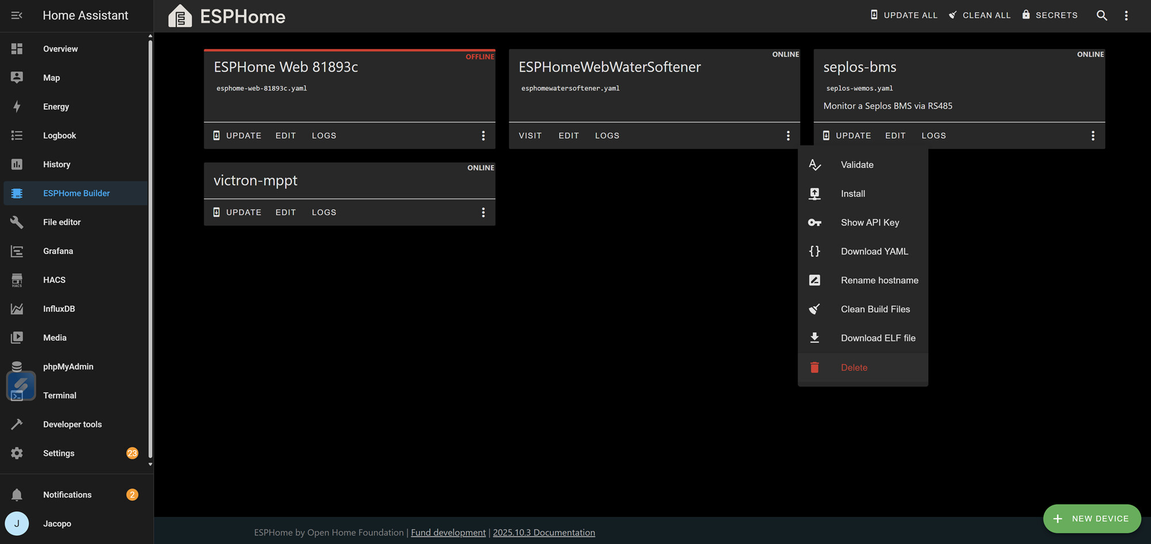The height and width of the screenshot is (544, 1151).
Task: Open victron-mppt three-dot options menu
Action: pos(483,212)
